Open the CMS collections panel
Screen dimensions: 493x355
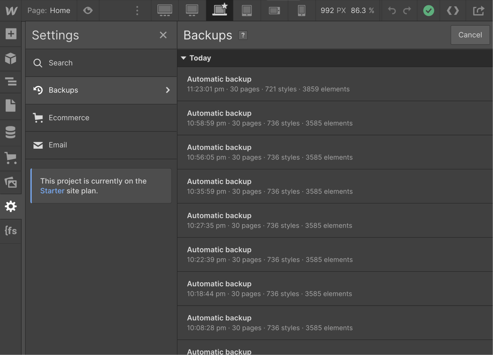11,132
